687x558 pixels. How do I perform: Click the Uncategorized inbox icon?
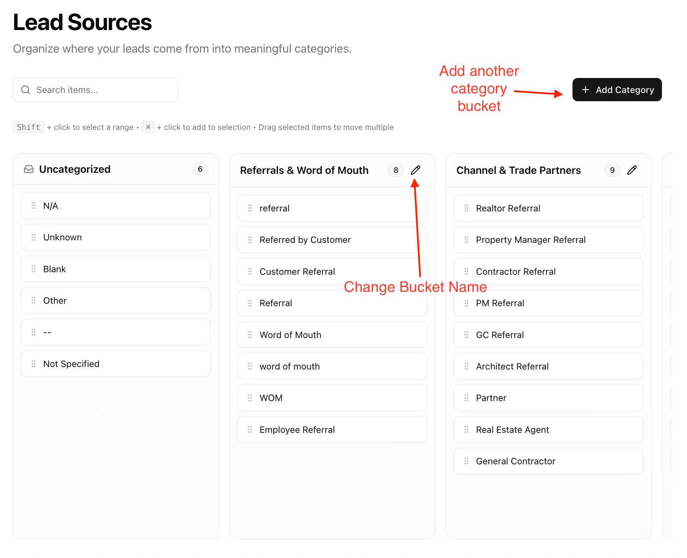29,169
